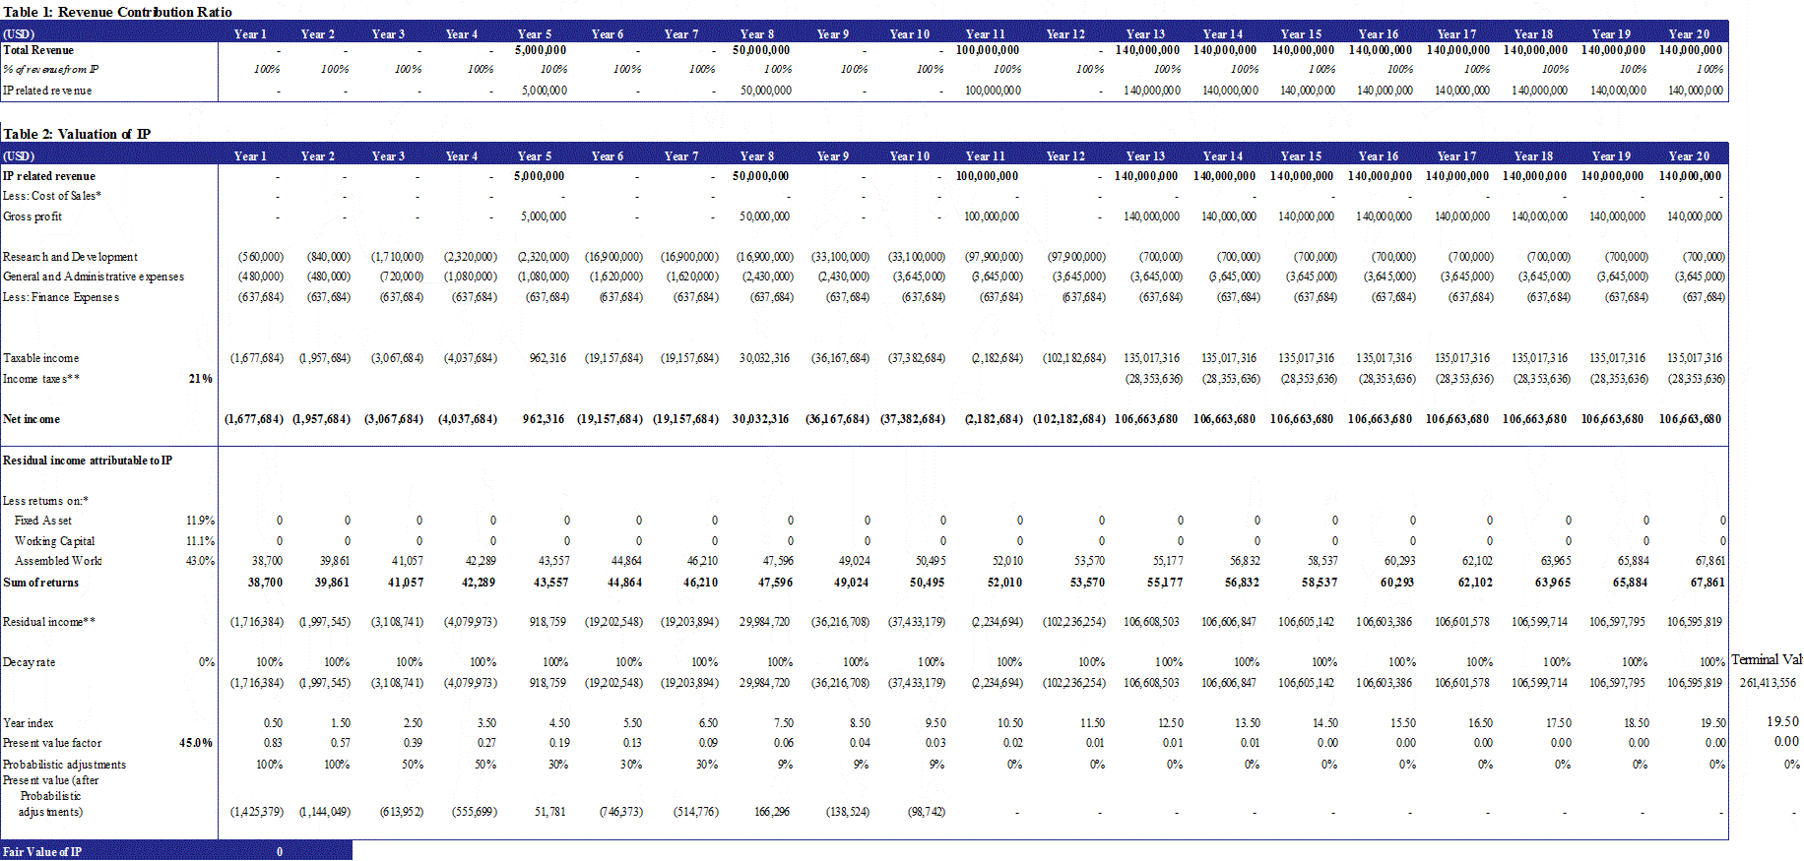
Task: Click the 'Assembled Work' row label
Action: point(58,561)
